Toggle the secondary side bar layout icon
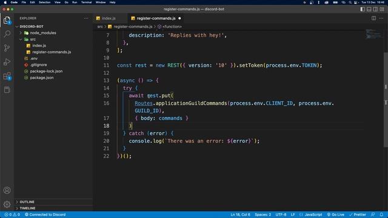388x218 pixels. 375,9
